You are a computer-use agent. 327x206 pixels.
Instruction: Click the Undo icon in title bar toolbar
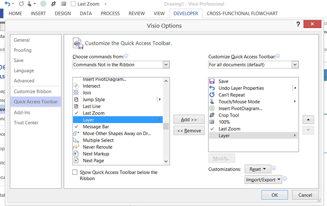point(7,4)
